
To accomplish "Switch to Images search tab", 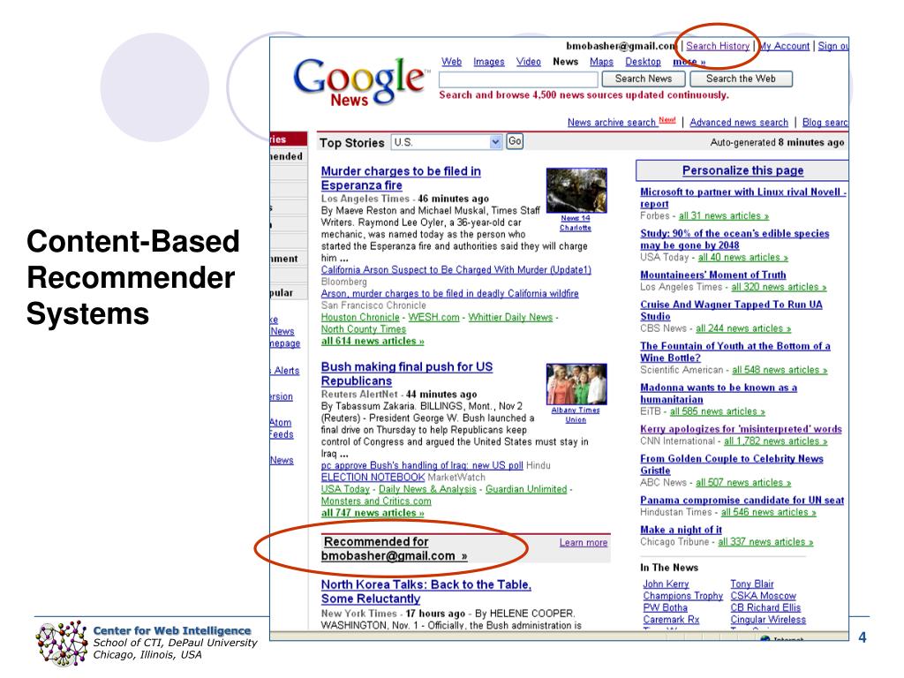I will click(489, 62).
